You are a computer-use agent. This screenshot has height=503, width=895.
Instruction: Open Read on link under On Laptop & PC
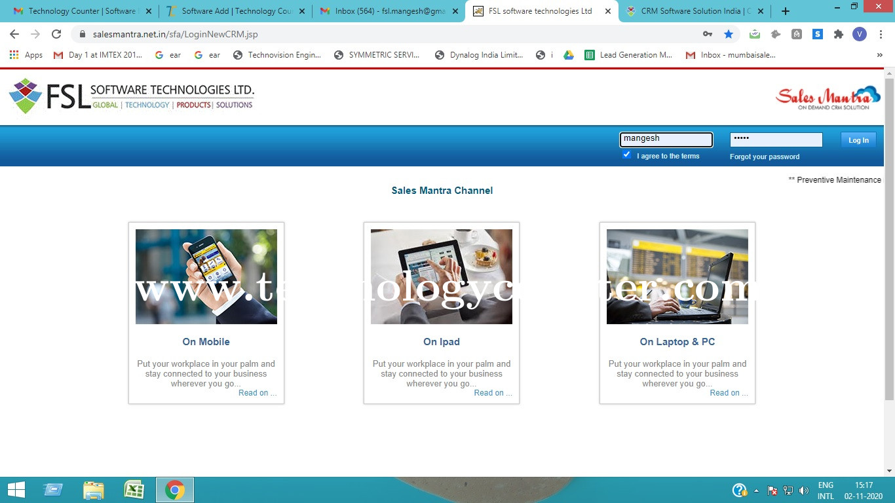[x=729, y=393]
